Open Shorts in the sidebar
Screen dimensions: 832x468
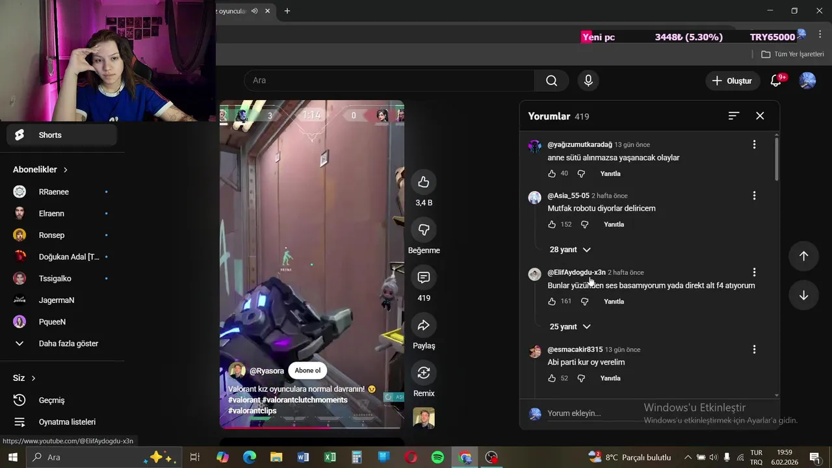coord(62,135)
